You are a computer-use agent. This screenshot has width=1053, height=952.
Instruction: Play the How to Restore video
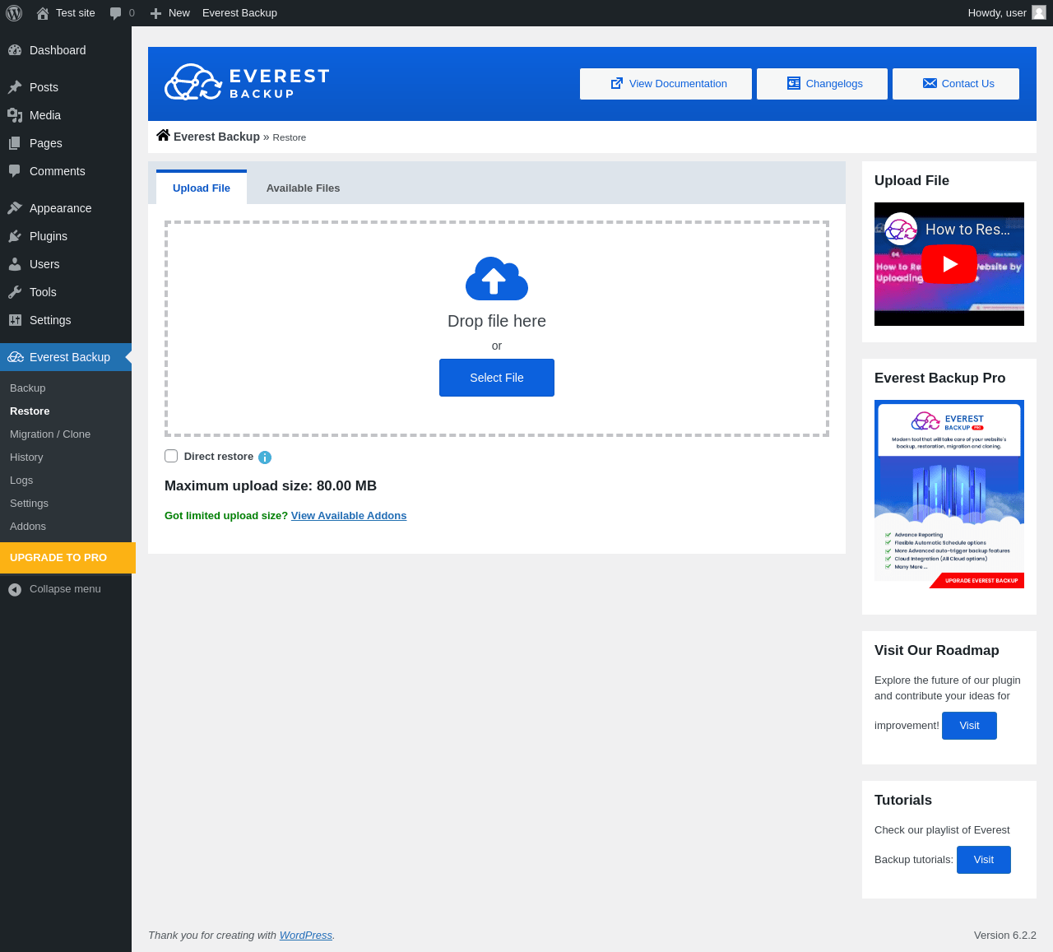[x=949, y=264]
